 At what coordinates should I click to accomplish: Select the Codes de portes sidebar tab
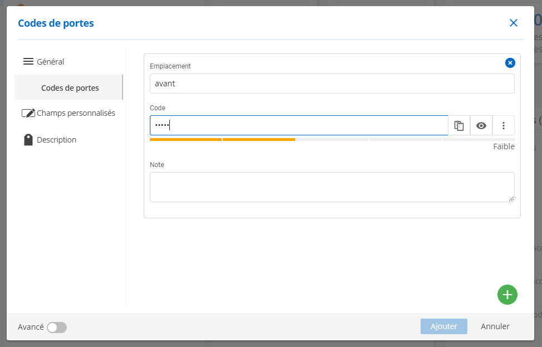pyautogui.click(x=70, y=88)
